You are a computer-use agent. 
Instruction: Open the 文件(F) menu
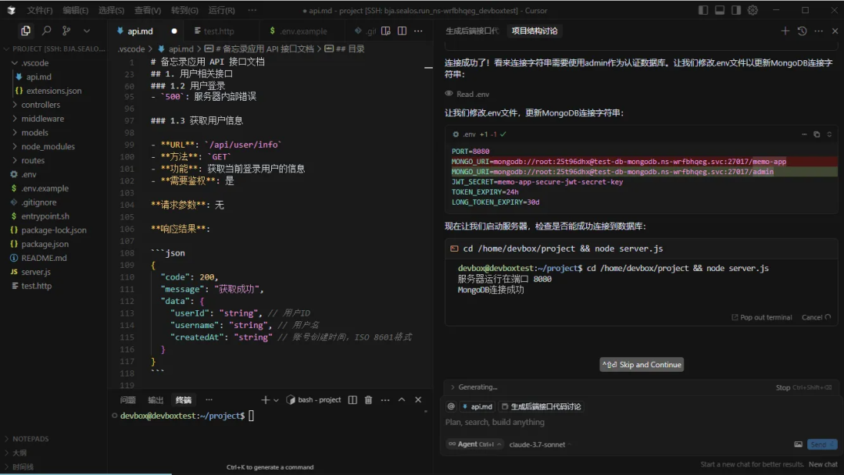click(39, 10)
